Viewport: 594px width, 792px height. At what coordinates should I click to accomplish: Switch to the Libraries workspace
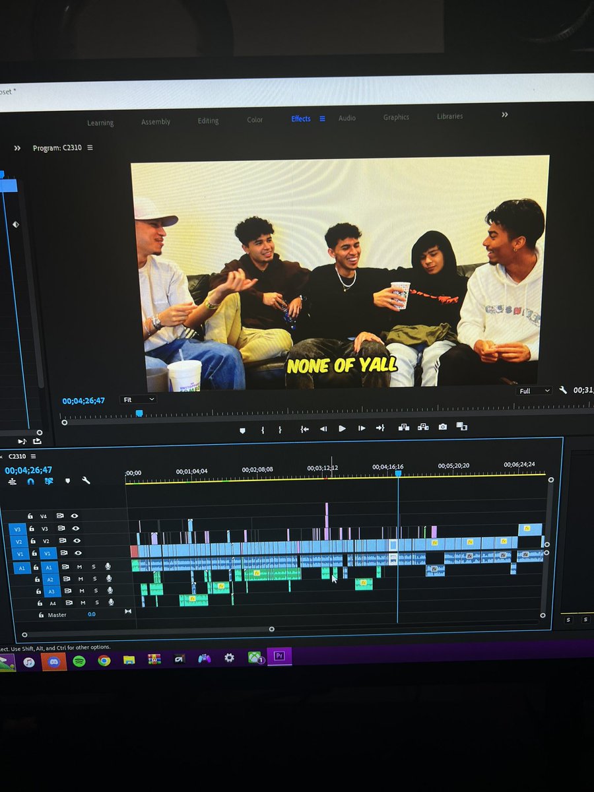[x=449, y=116]
